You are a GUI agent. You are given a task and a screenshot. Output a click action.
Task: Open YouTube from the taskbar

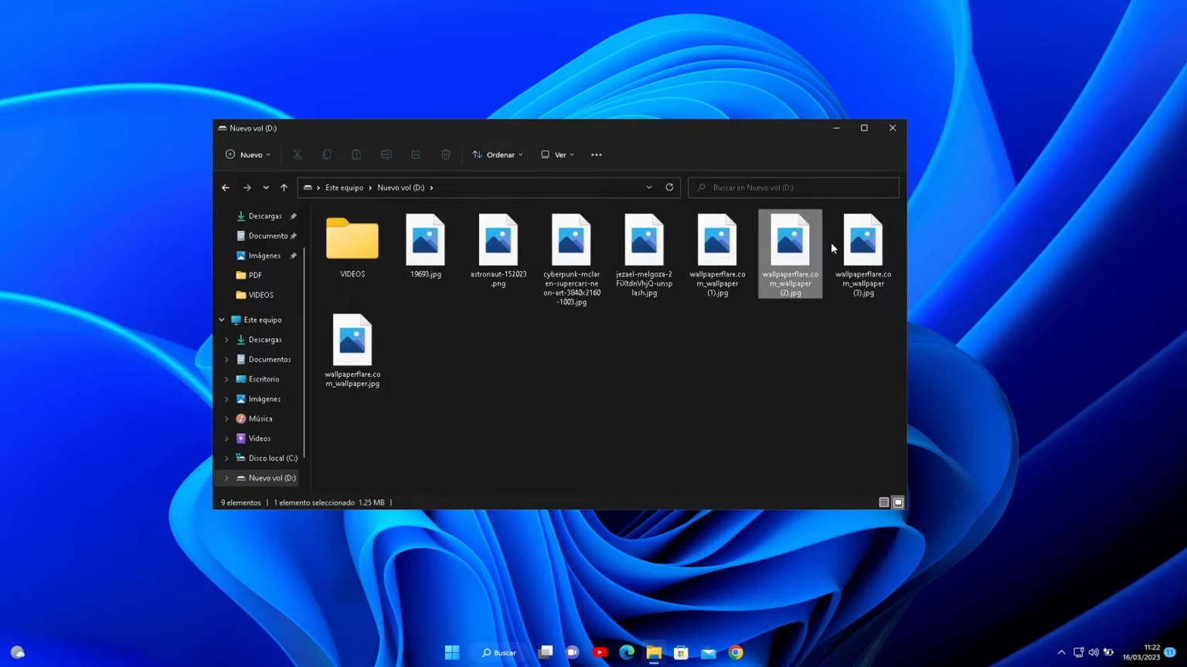600,652
